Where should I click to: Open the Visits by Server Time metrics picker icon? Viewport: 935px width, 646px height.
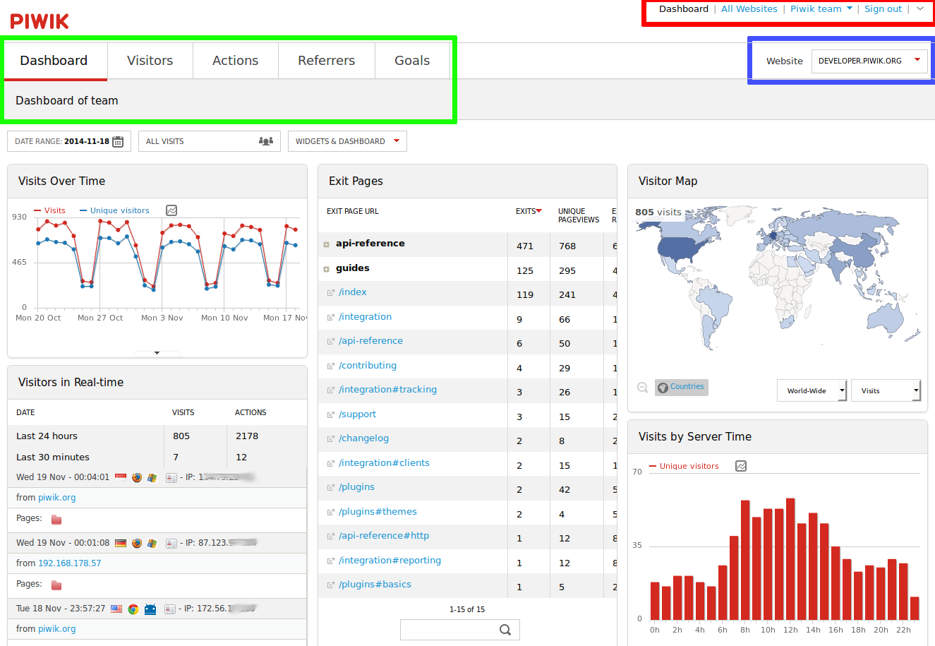click(741, 466)
